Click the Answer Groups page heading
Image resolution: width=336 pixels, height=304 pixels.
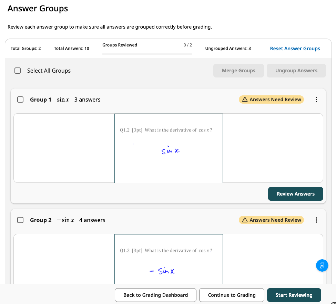38,9
